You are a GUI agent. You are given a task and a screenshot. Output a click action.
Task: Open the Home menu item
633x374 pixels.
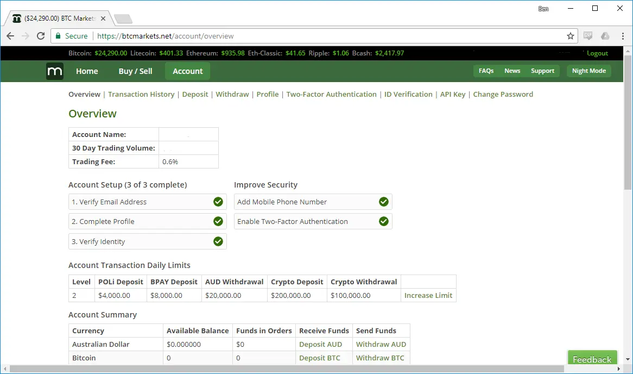click(x=87, y=71)
